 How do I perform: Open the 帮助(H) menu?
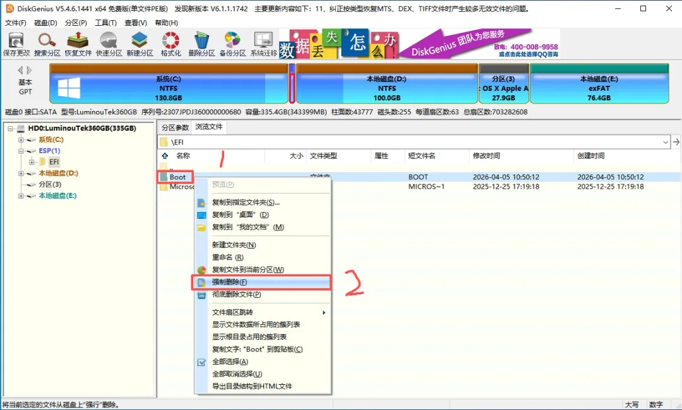[x=166, y=23]
